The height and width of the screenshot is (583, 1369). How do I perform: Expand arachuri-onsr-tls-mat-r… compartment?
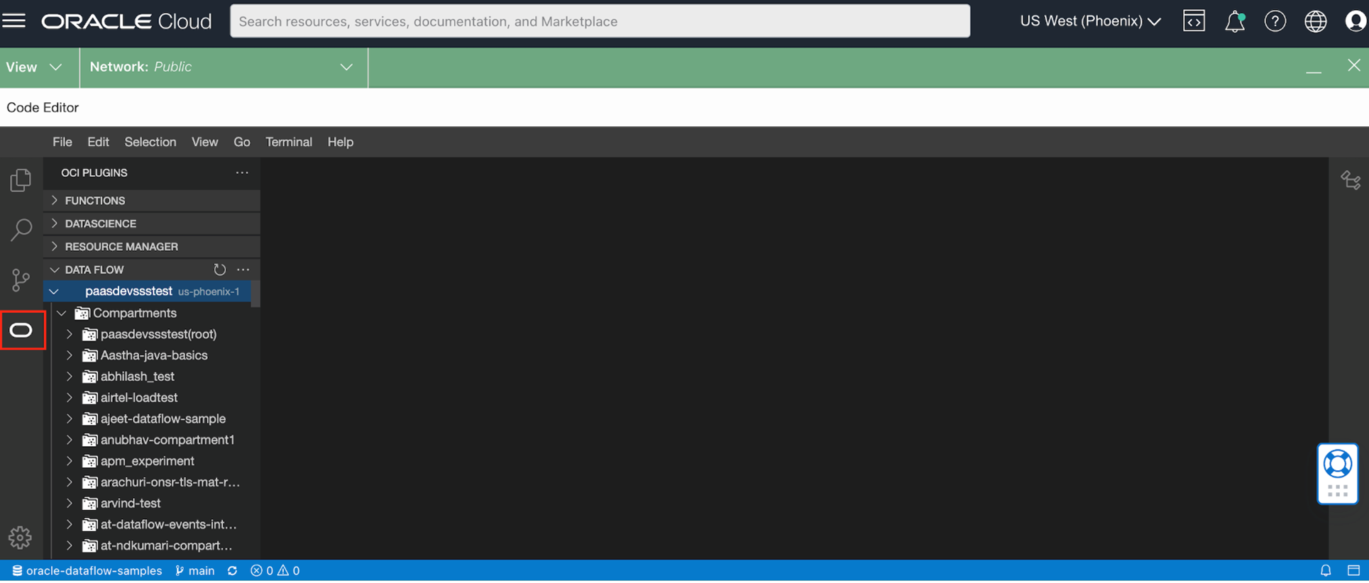click(70, 482)
